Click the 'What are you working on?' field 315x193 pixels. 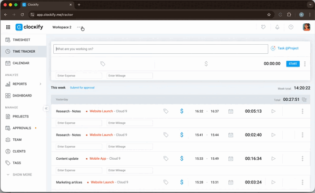pos(161,48)
